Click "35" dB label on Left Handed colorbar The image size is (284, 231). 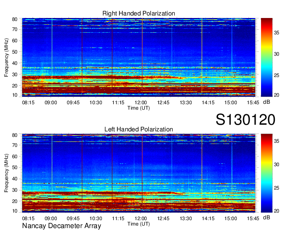[x=276, y=141]
